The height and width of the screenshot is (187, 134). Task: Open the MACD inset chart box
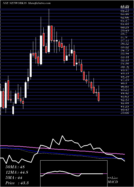pos(74,174)
